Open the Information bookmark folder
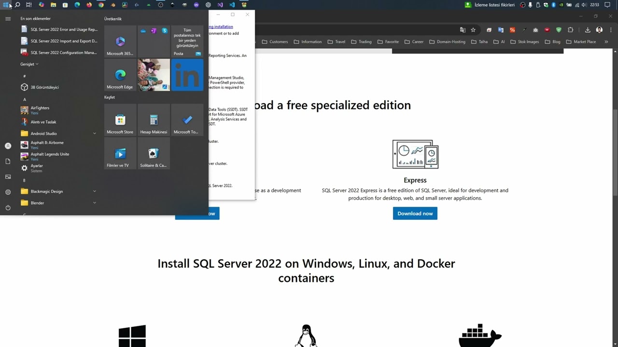The height and width of the screenshot is (347, 618). pos(308,42)
